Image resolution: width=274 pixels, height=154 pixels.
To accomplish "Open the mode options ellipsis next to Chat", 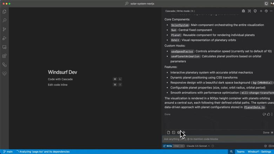I will click(x=182, y=146).
